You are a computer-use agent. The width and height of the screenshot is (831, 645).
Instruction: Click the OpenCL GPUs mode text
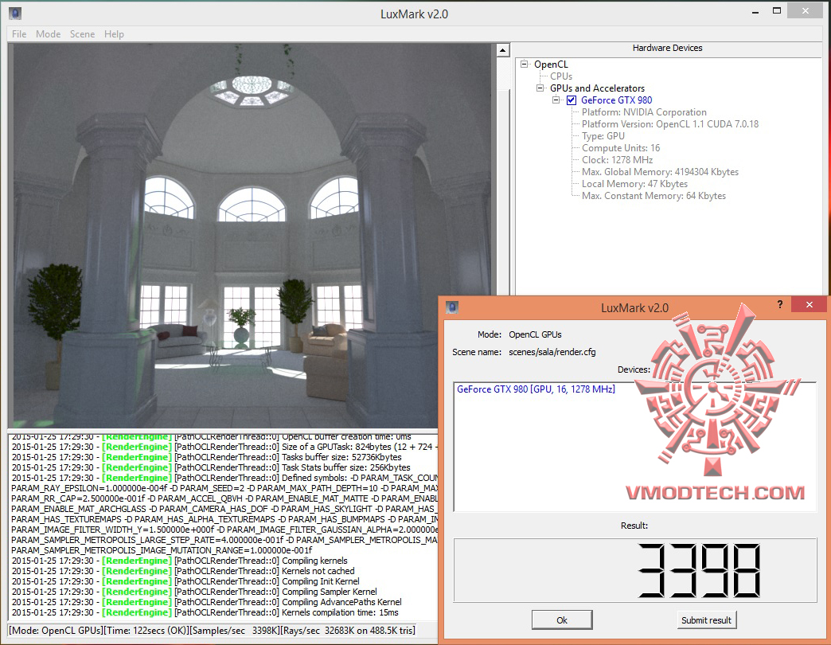pos(535,334)
